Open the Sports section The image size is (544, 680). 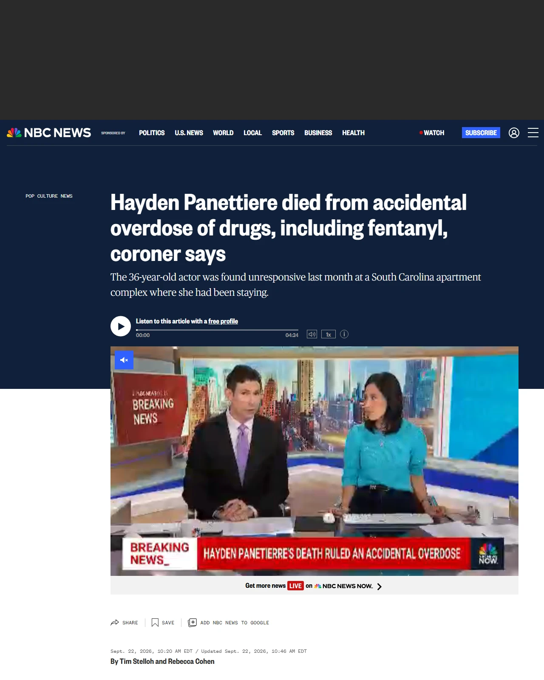(283, 133)
